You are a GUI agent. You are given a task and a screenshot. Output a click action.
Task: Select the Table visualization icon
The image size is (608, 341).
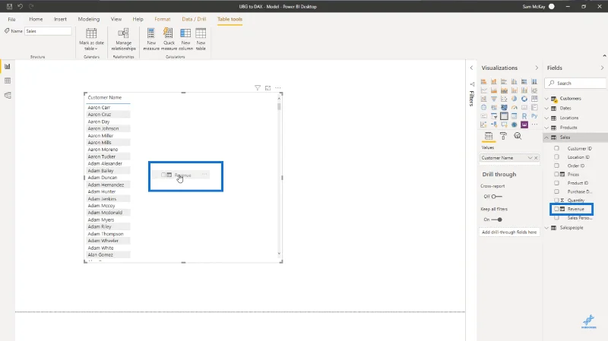pos(504,116)
